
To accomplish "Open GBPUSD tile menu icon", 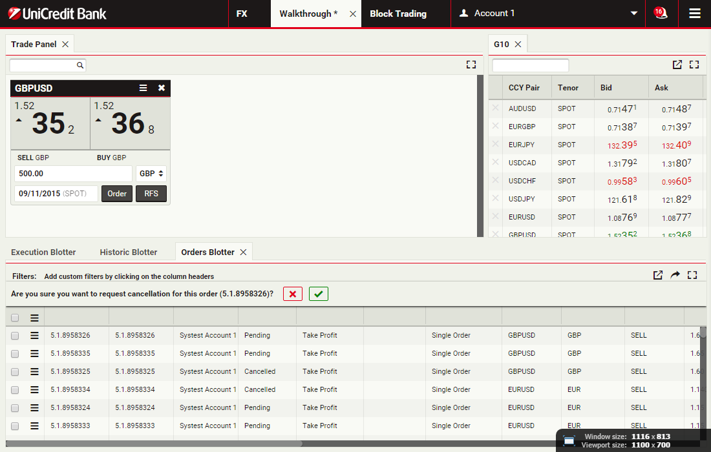I will coord(143,88).
